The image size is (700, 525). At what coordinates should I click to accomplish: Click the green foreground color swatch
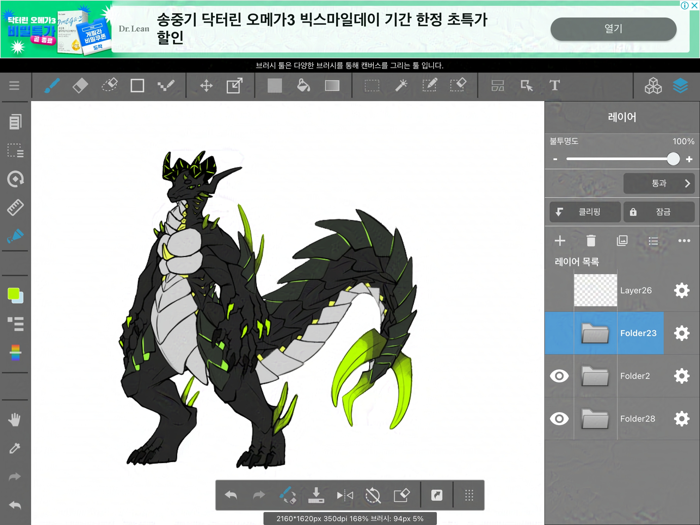click(x=14, y=294)
